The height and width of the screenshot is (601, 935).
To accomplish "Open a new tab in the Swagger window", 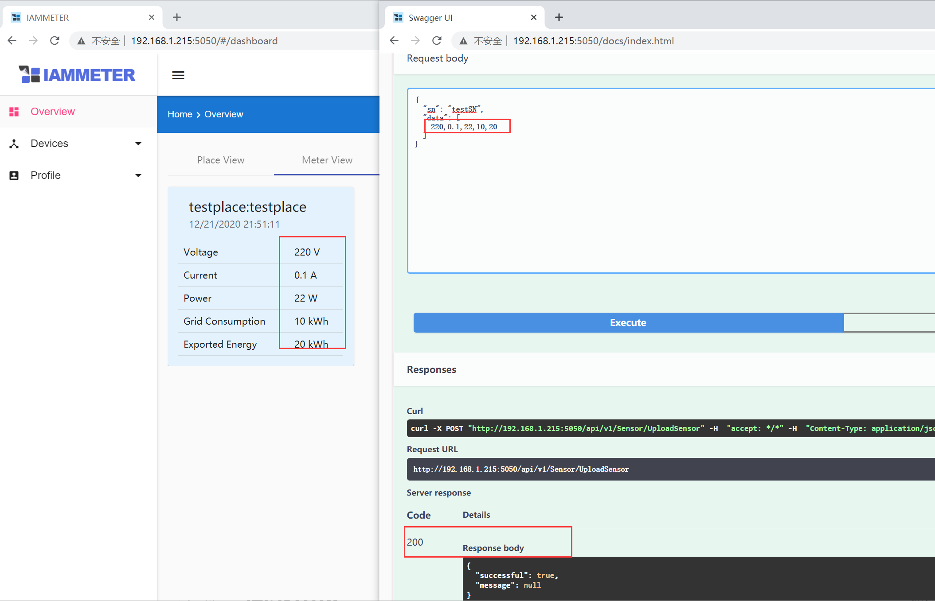I will pos(558,17).
